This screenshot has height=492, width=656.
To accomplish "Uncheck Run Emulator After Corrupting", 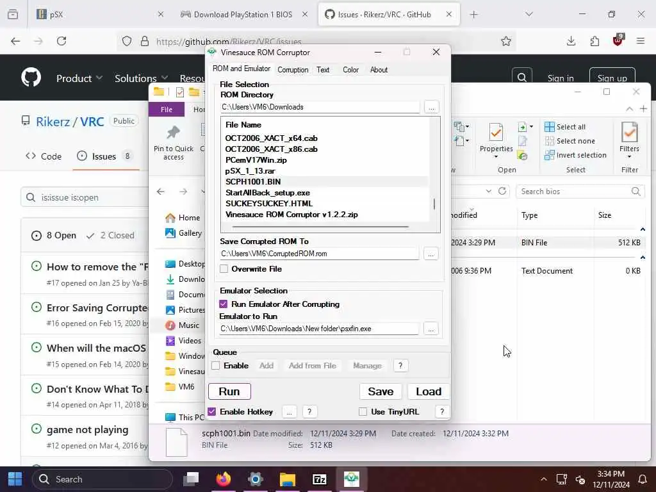I will click(x=224, y=304).
